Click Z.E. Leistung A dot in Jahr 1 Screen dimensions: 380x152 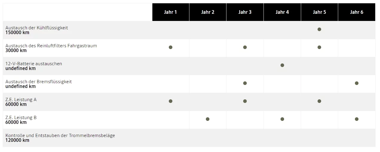[x=171, y=101]
